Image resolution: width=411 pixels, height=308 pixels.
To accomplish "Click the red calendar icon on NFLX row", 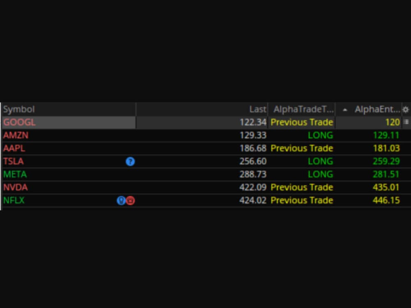I will click(131, 201).
